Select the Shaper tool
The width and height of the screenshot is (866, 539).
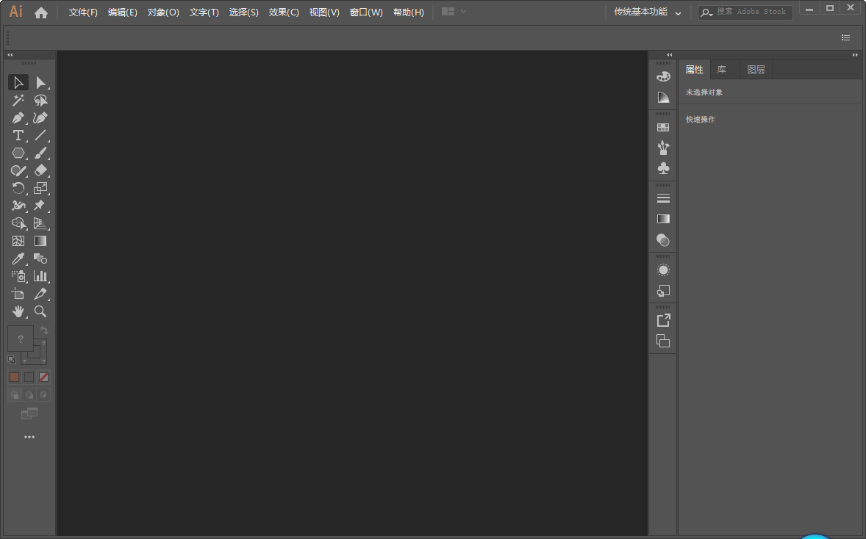click(18, 170)
